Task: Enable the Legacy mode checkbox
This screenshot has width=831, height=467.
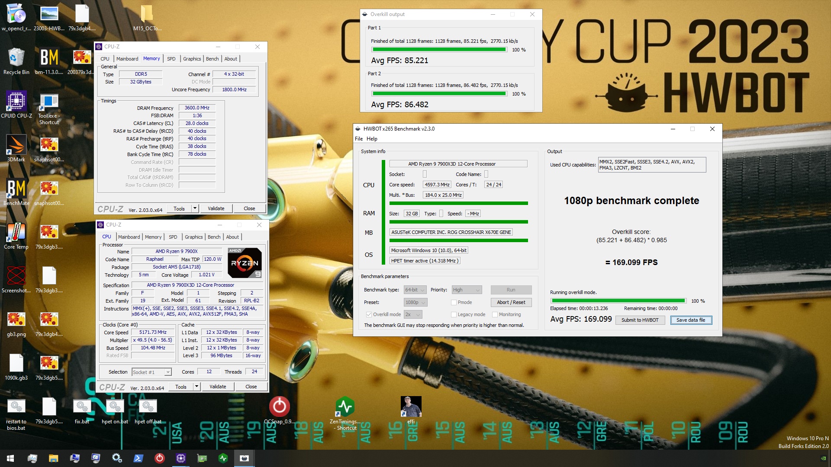Action: point(454,314)
